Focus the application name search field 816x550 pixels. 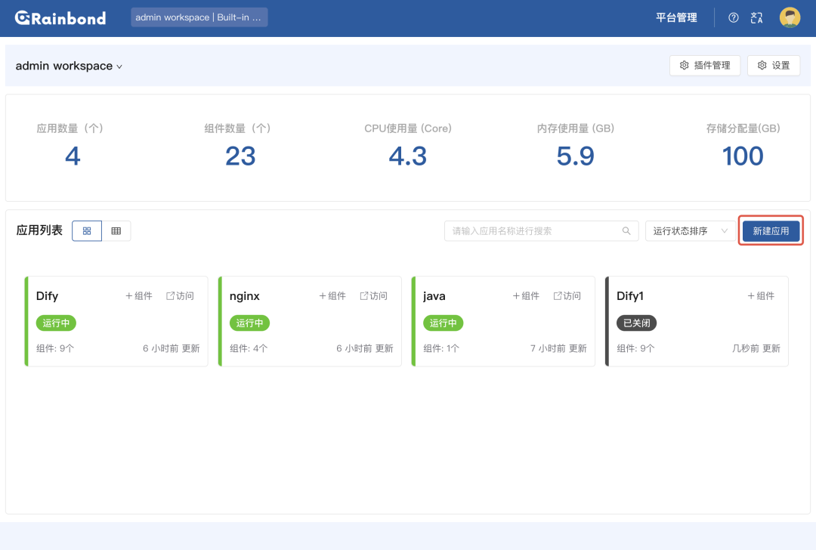(541, 231)
